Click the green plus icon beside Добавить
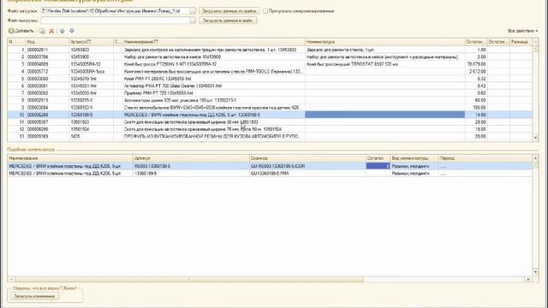The width and height of the screenshot is (548, 308). click(x=11, y=31)
